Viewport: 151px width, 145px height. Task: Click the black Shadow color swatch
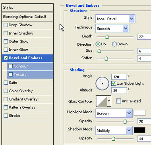[139, 130]
